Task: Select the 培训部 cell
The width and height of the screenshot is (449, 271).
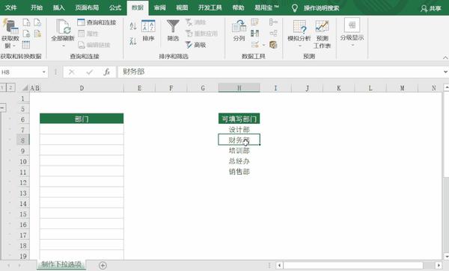Action: [239, 151]
